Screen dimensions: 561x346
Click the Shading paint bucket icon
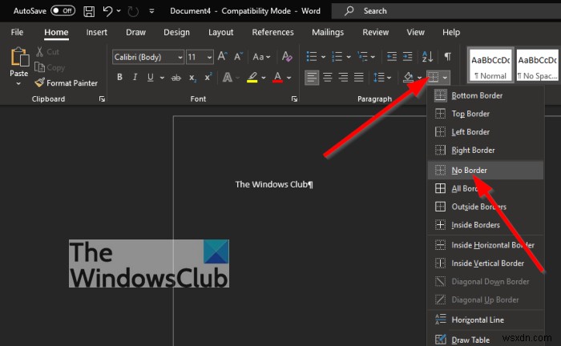coord(408,77)
